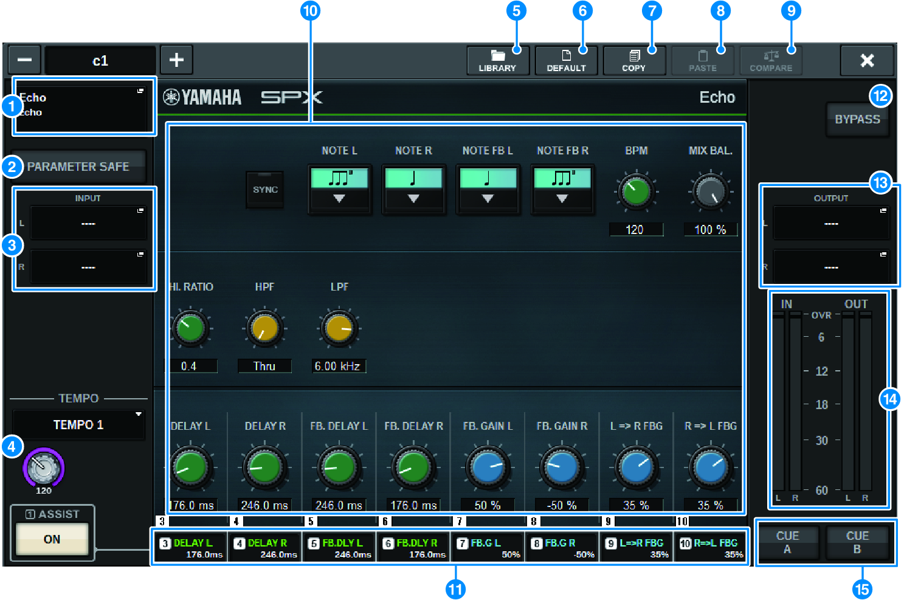
Task: Open the LIBRARY folder icon
Action: point(498,60)
